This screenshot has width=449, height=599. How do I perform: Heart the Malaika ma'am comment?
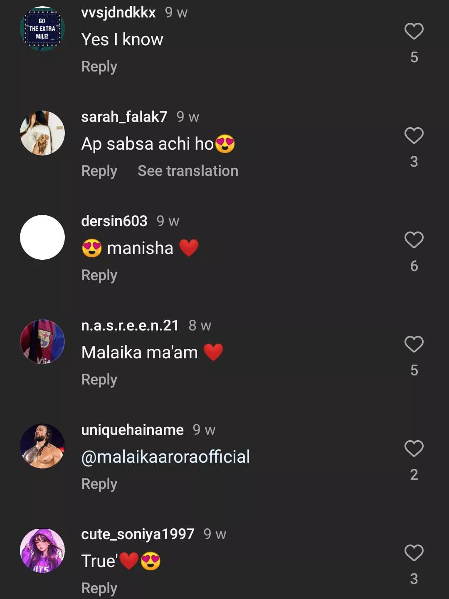coord(414,345)
